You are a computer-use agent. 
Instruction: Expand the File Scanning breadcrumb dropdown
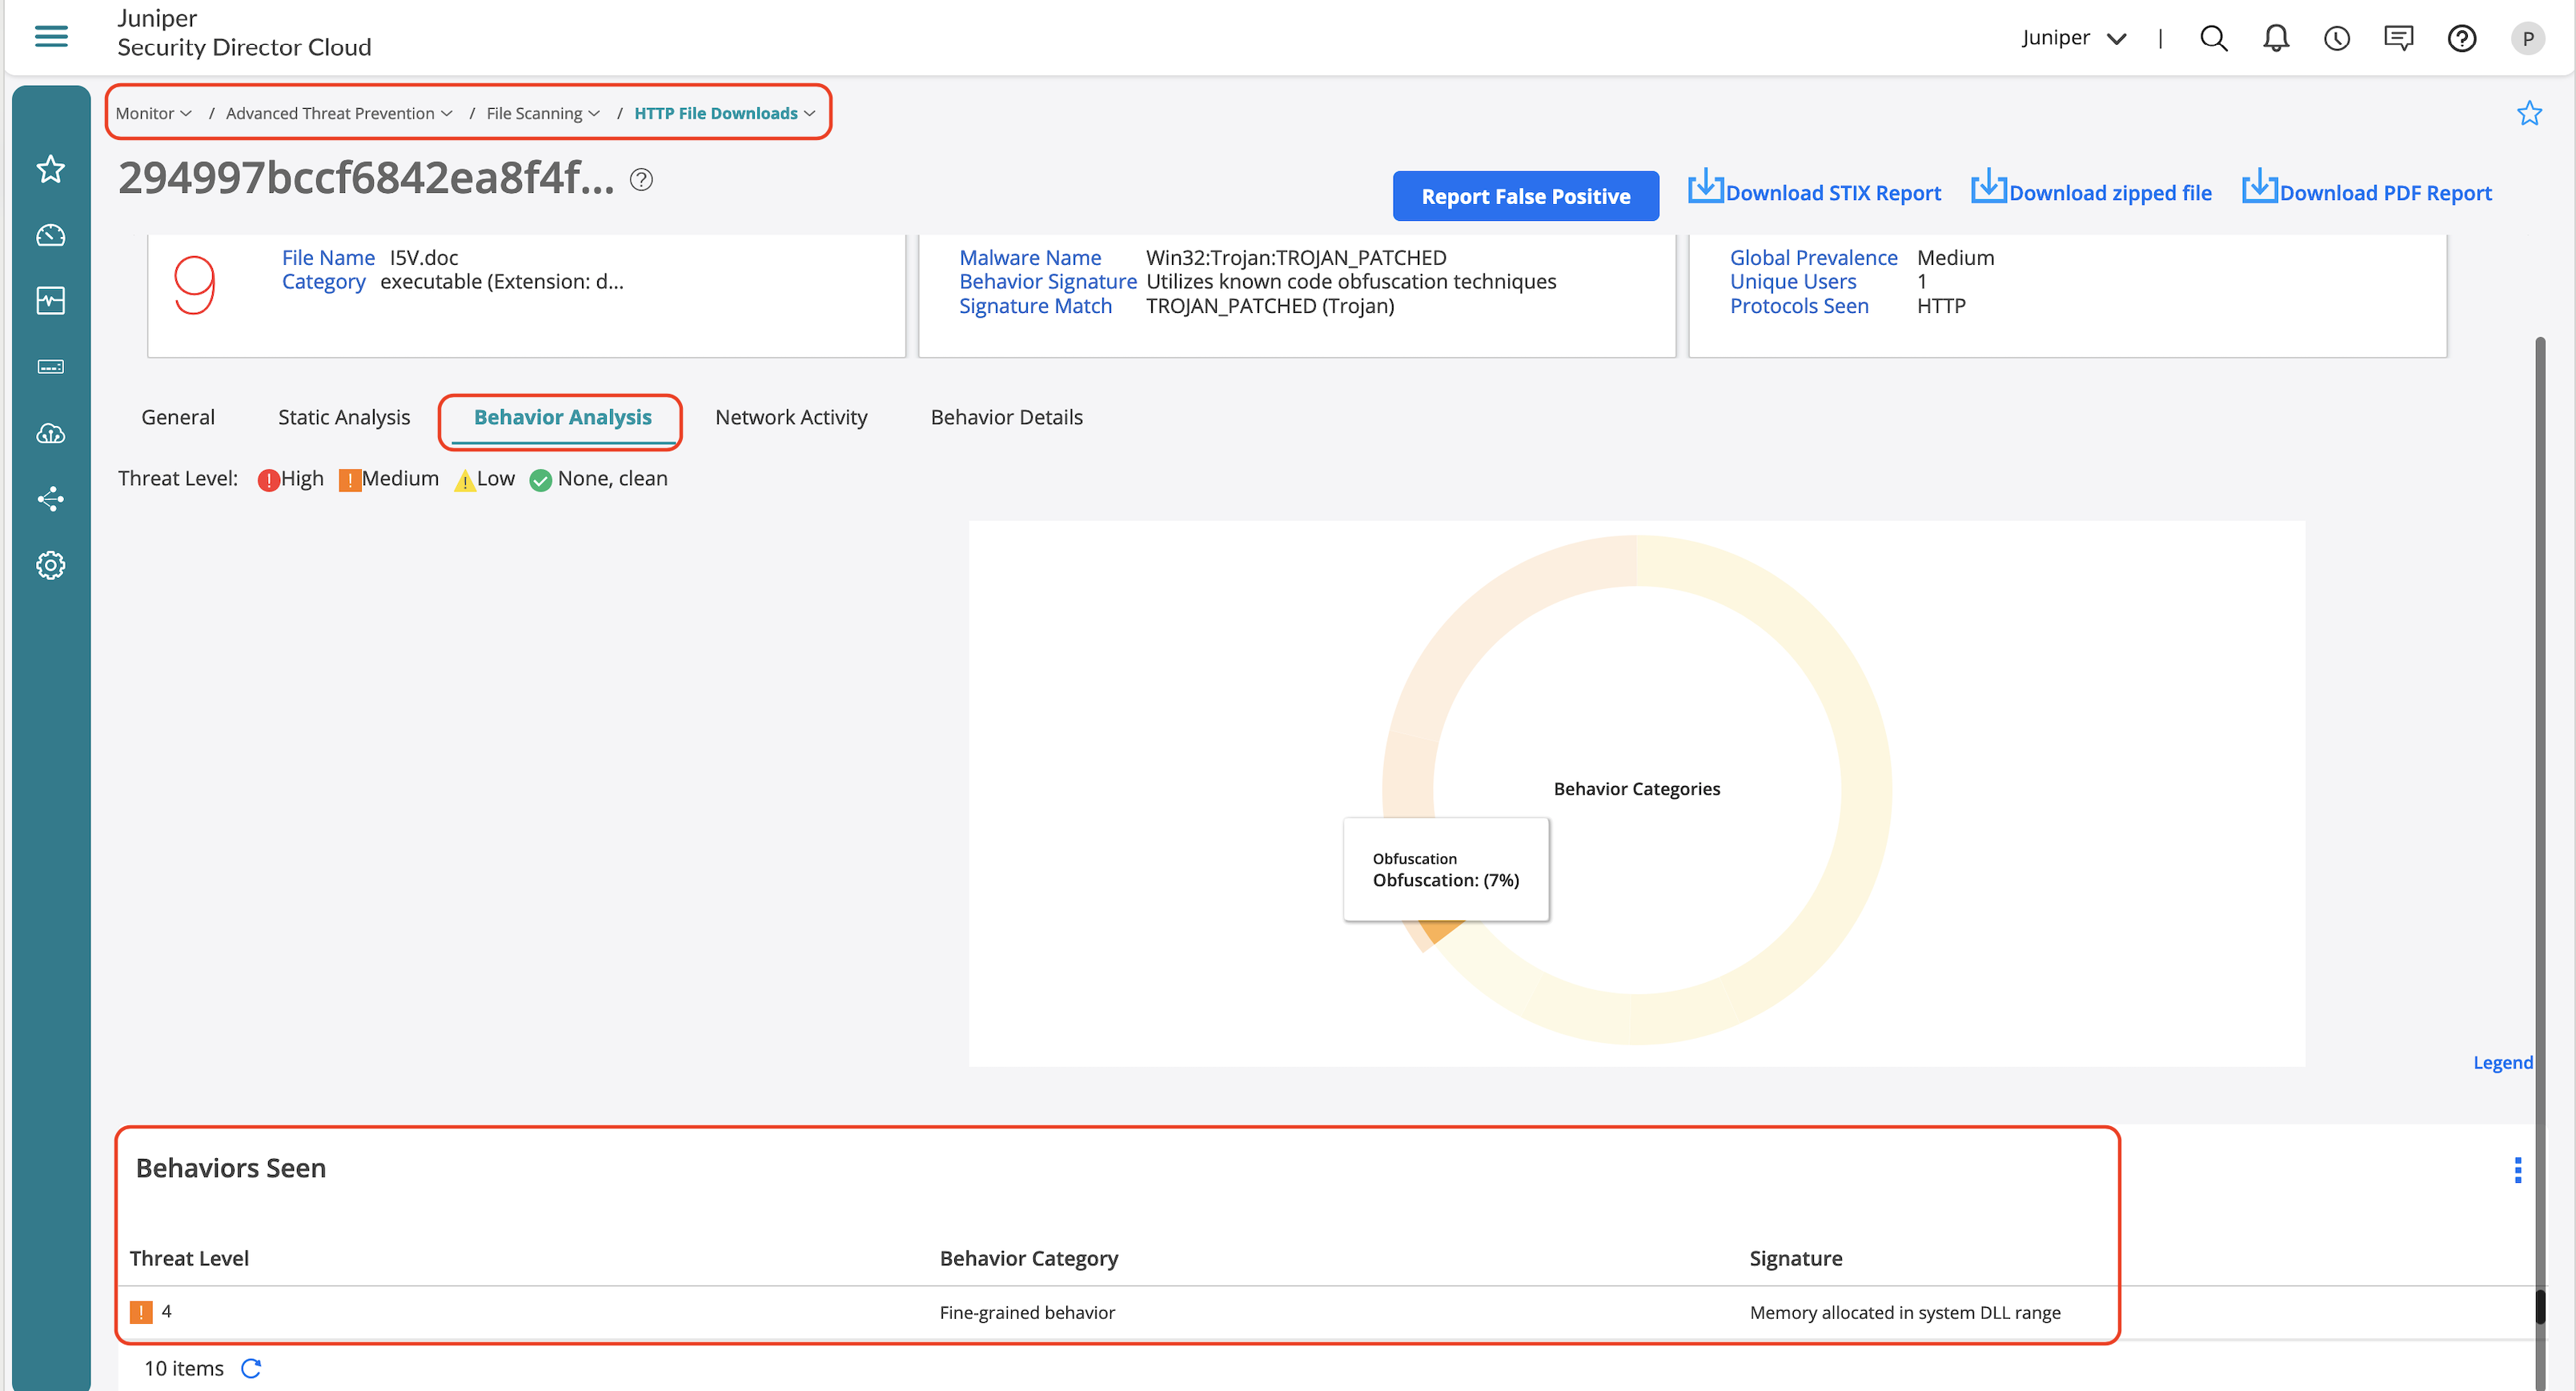click(x=542, y=113)
